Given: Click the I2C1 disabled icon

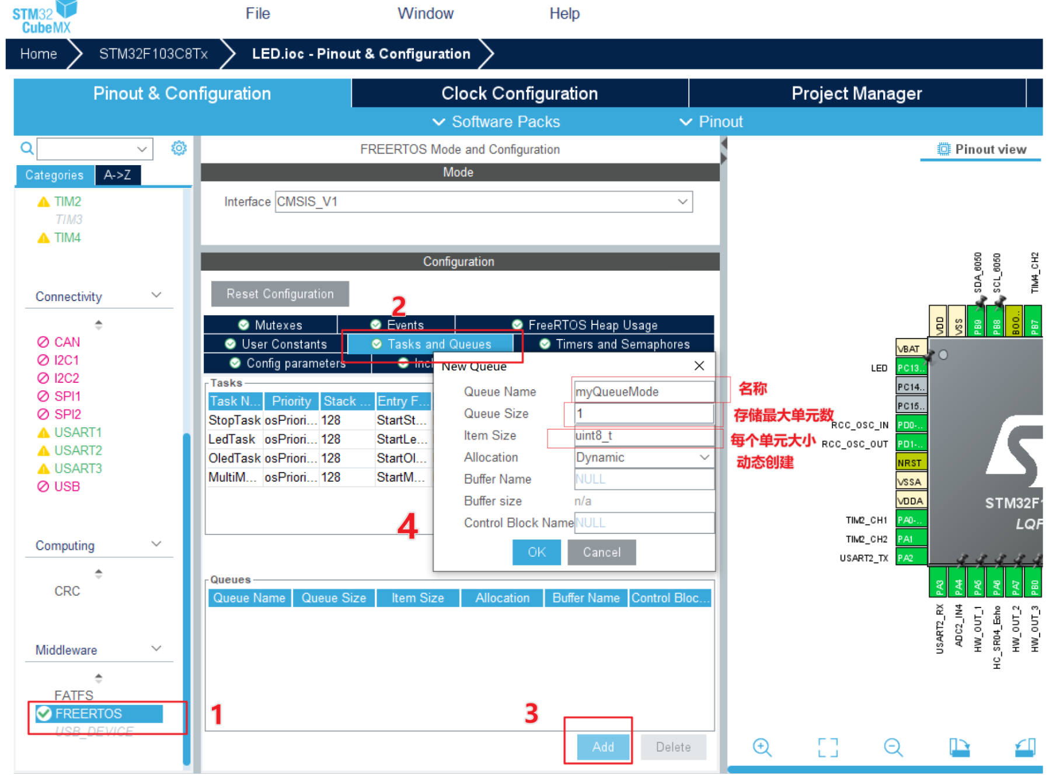Looking at the screenshot, I should 43,360.
